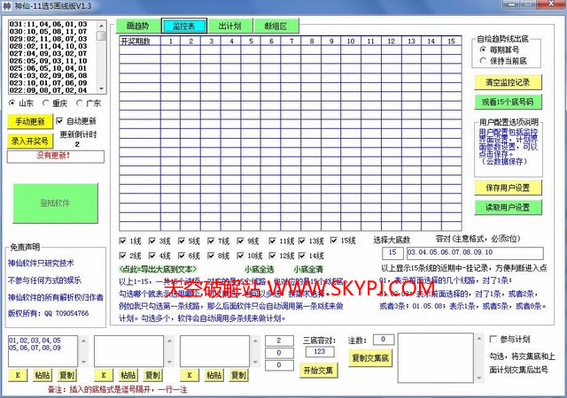Select 保持当前底 radio option

tap(484, 61)
